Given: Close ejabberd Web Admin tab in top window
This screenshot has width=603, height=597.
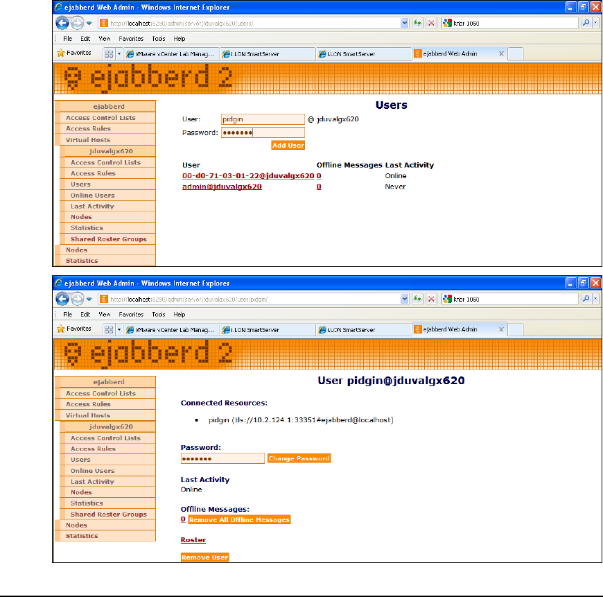Looking at the screenshot, I should click(501, 54).
